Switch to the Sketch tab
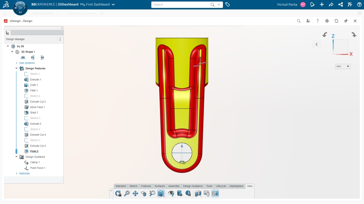Viewport: 364px width, 204px height. (x=133, y=186)
